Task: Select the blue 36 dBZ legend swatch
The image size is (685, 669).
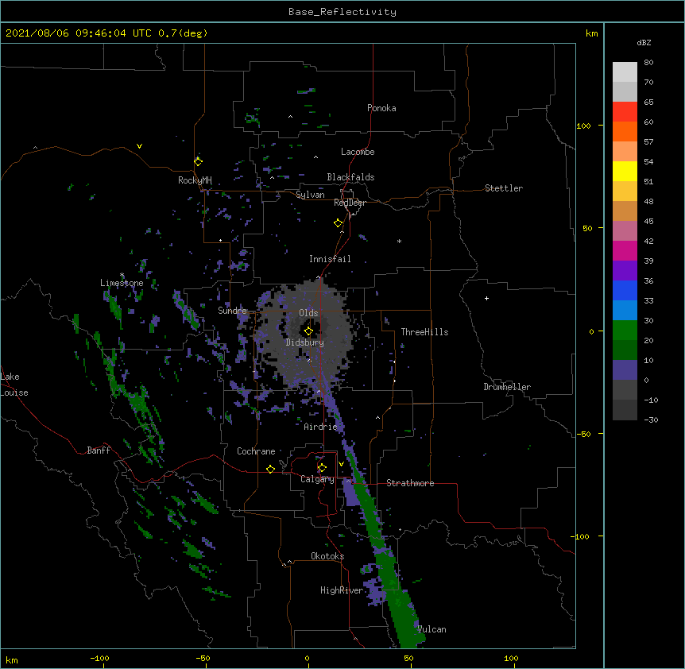Action: tap(625, 290)
